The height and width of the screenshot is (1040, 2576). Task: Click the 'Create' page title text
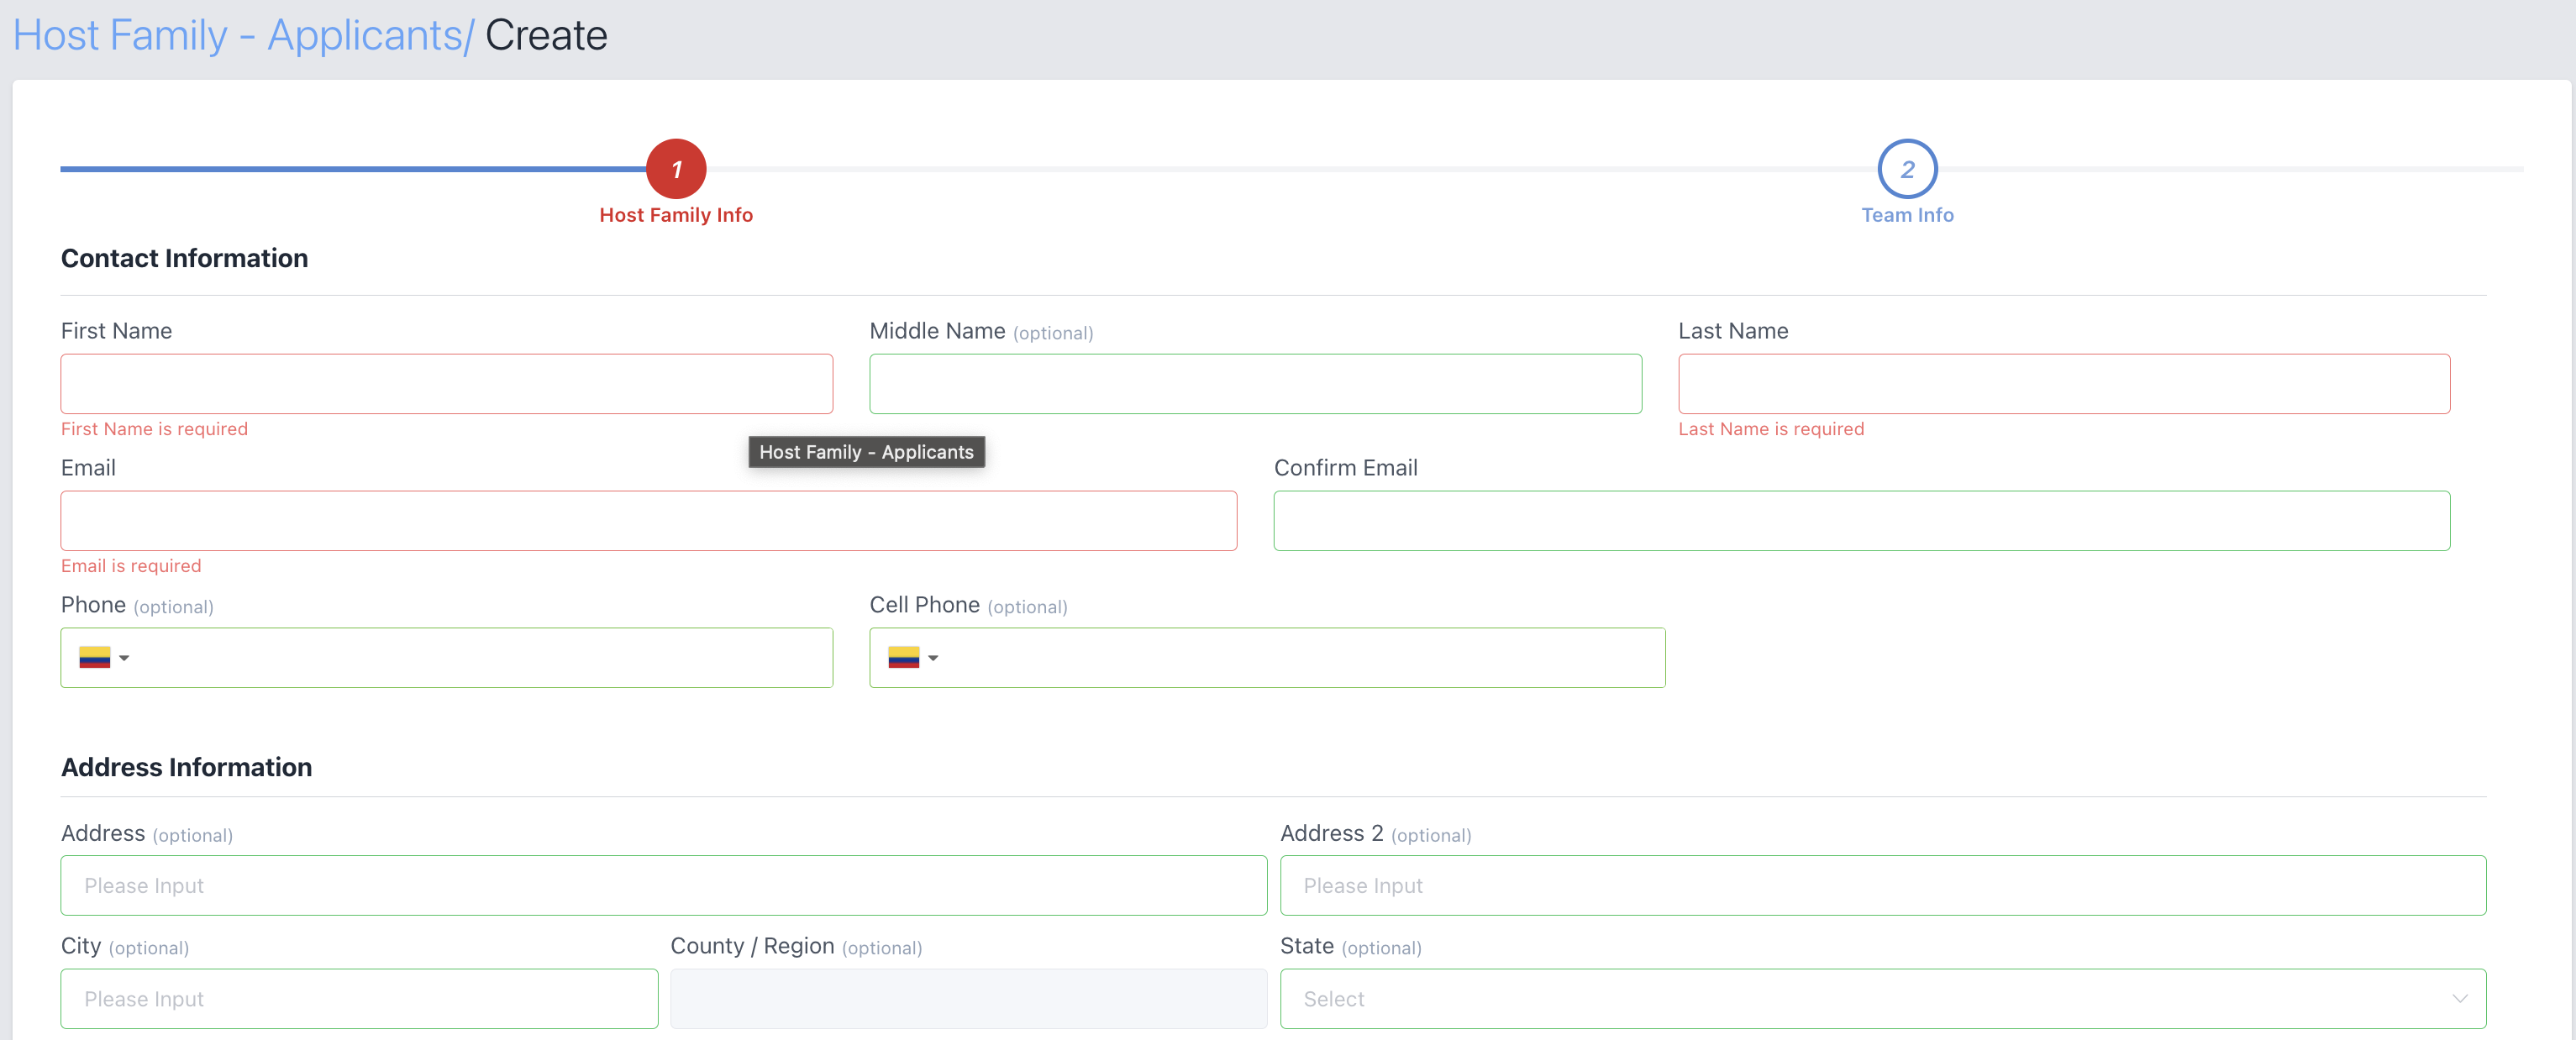click(546, 36)
